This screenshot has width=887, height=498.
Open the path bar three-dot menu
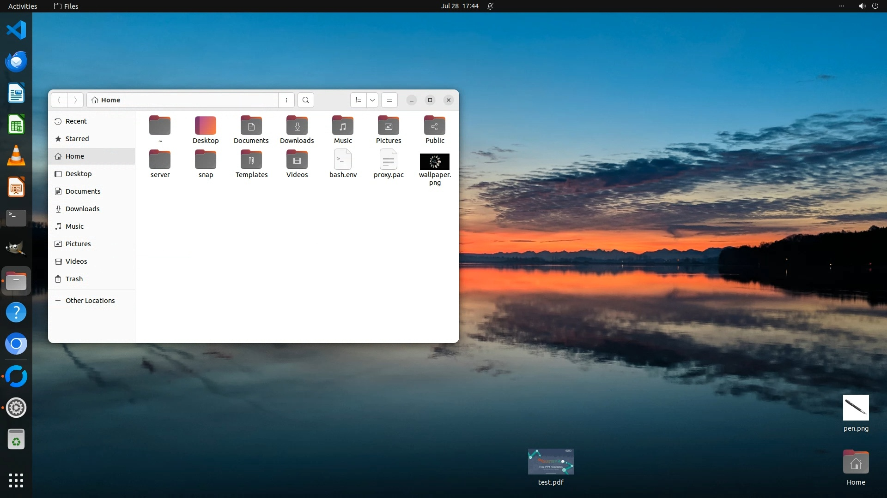coord(286,100)
